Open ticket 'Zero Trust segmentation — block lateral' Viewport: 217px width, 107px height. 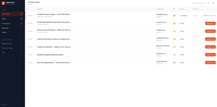pyautogui.click(x=54, y=62)
